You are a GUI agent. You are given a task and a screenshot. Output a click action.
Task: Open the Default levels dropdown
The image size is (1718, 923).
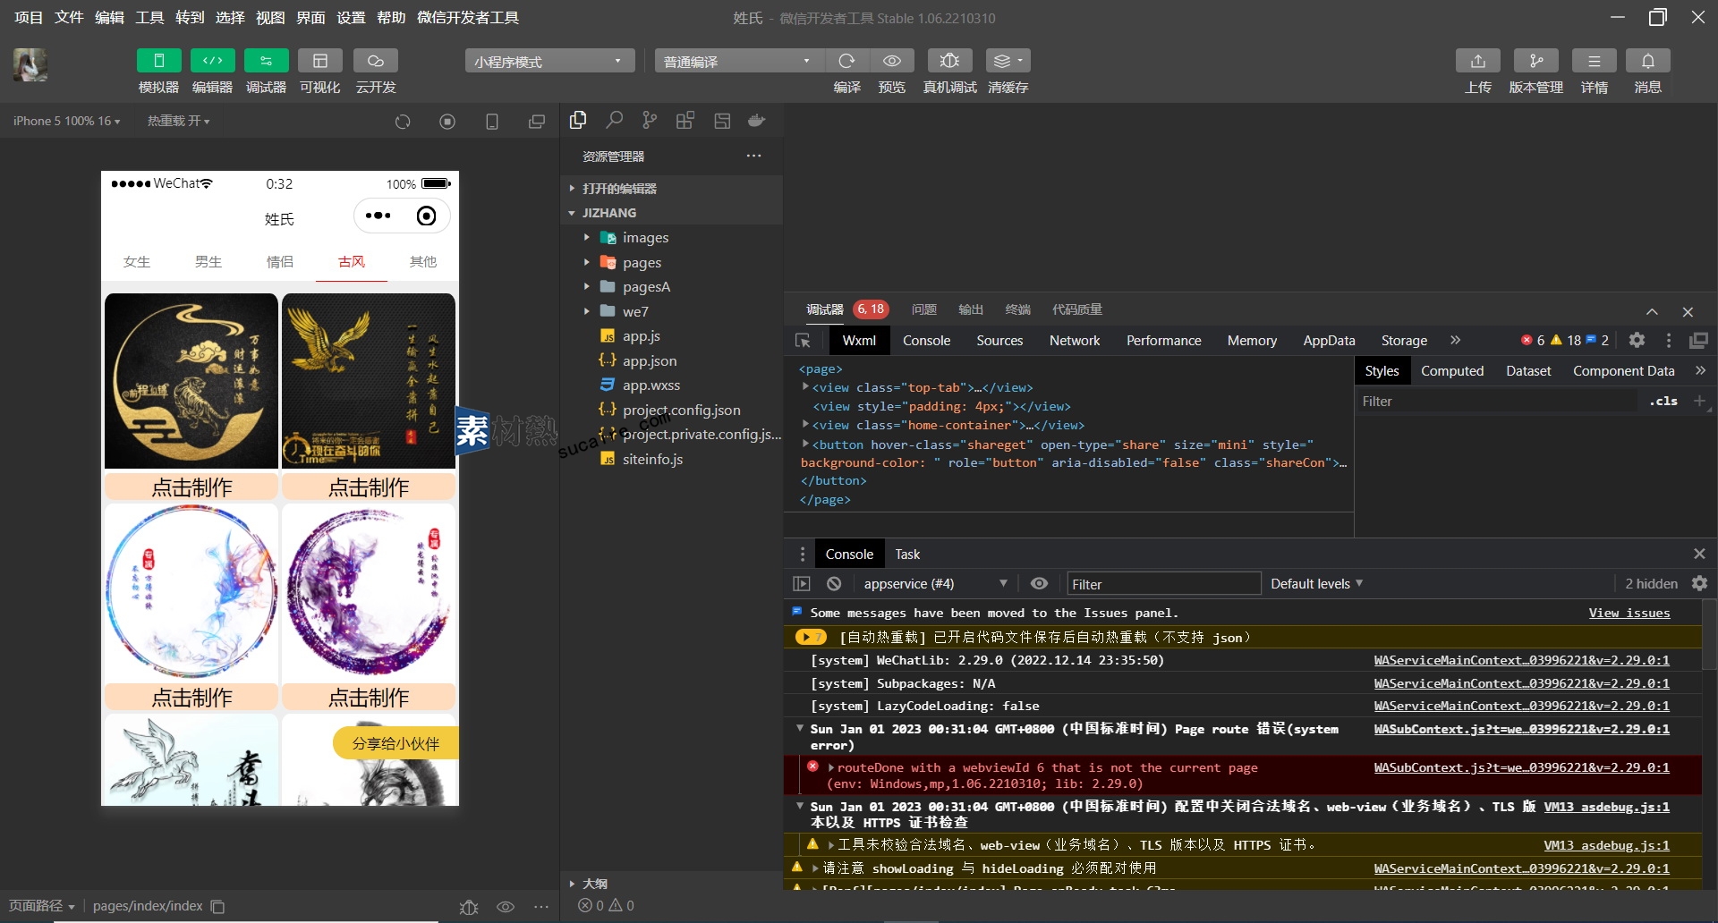click(x=1316, y=584)
